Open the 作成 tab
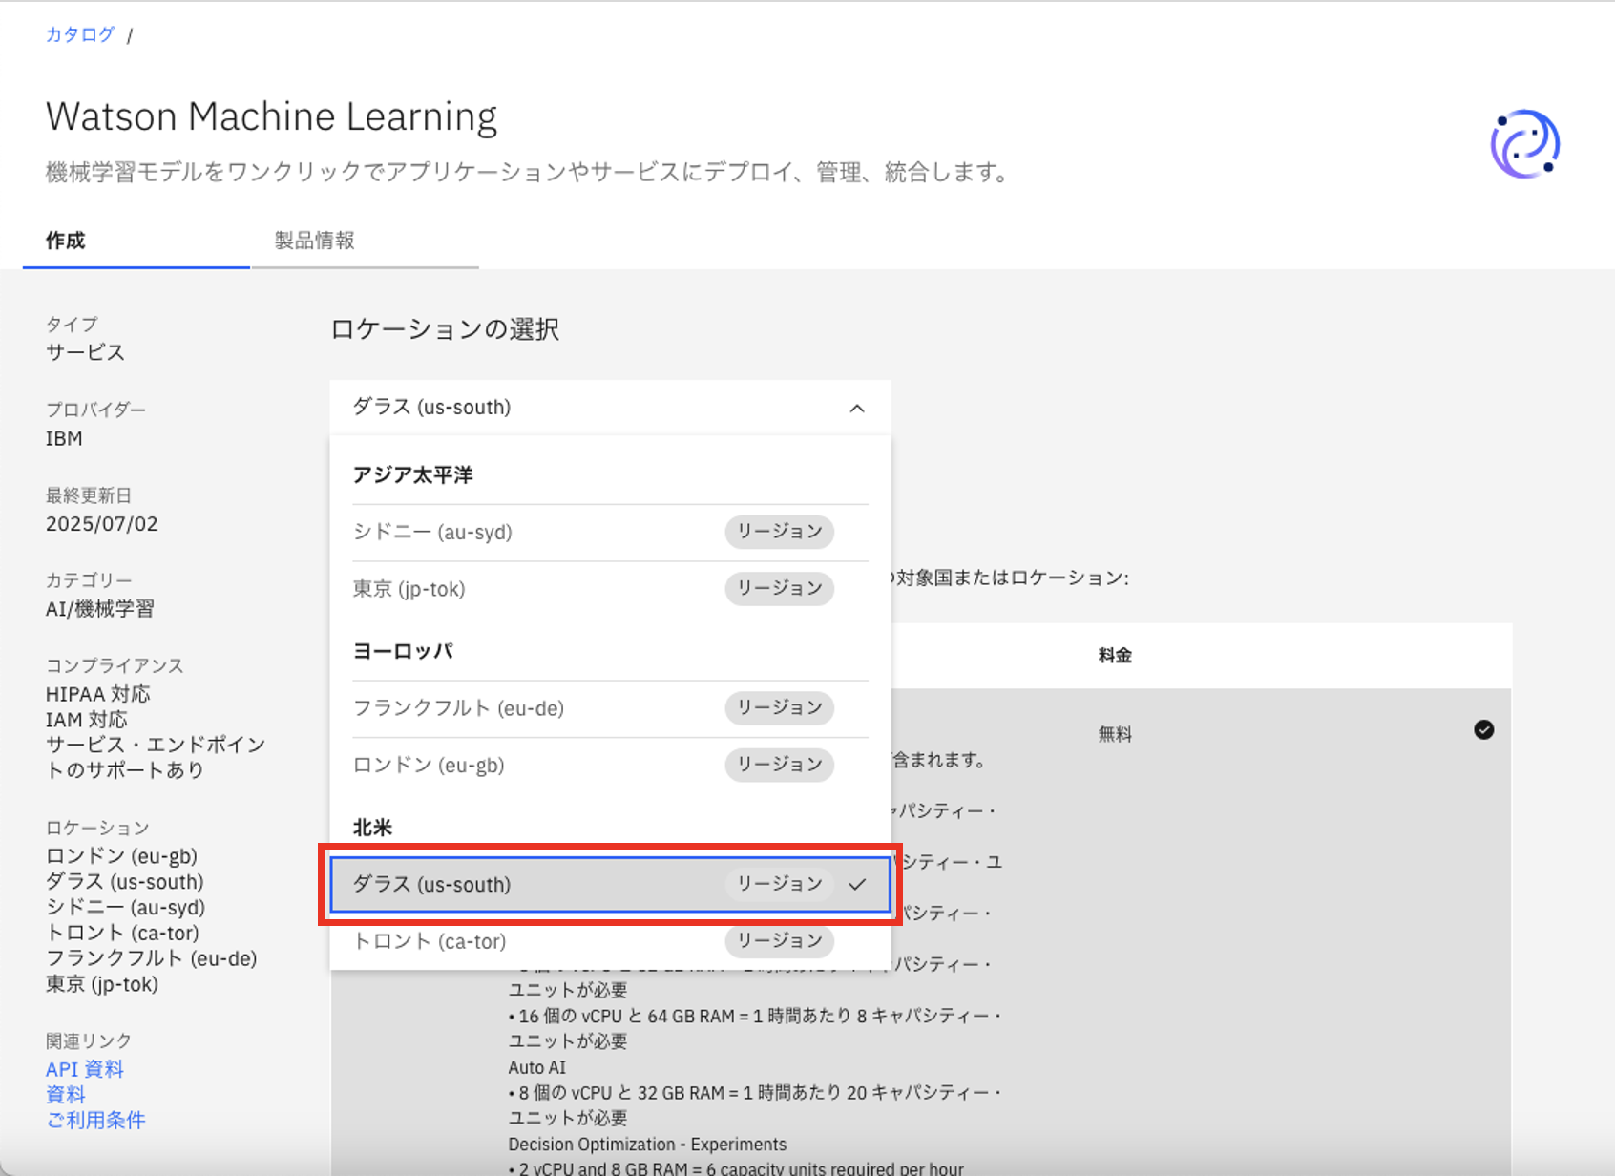Image resolution: width=1615 pixels, height=1176 pixels. tap(66, 241)
